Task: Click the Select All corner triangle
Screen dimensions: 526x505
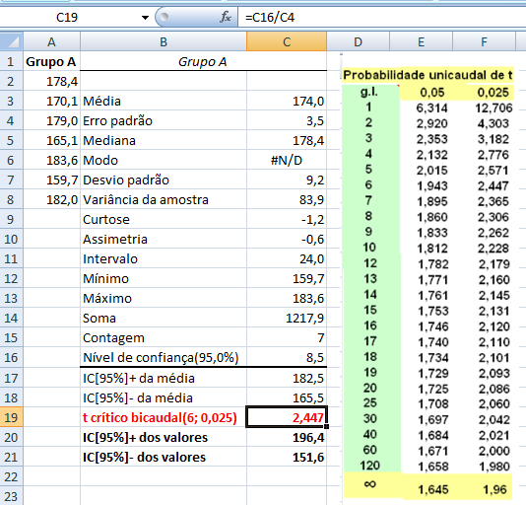Action: click(x=12, y=41)
